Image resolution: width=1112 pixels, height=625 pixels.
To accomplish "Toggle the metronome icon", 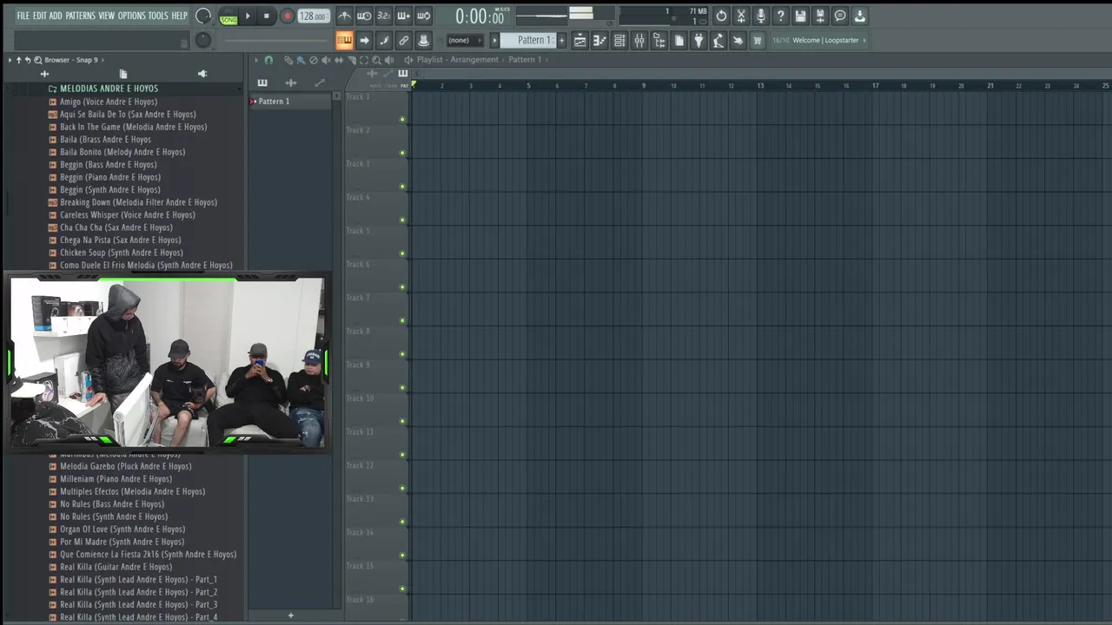I will click(x=345, y=16).
